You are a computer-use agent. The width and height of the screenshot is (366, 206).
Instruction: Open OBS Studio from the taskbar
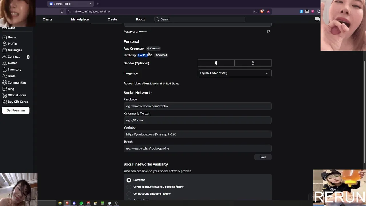[x=116, y=203]
